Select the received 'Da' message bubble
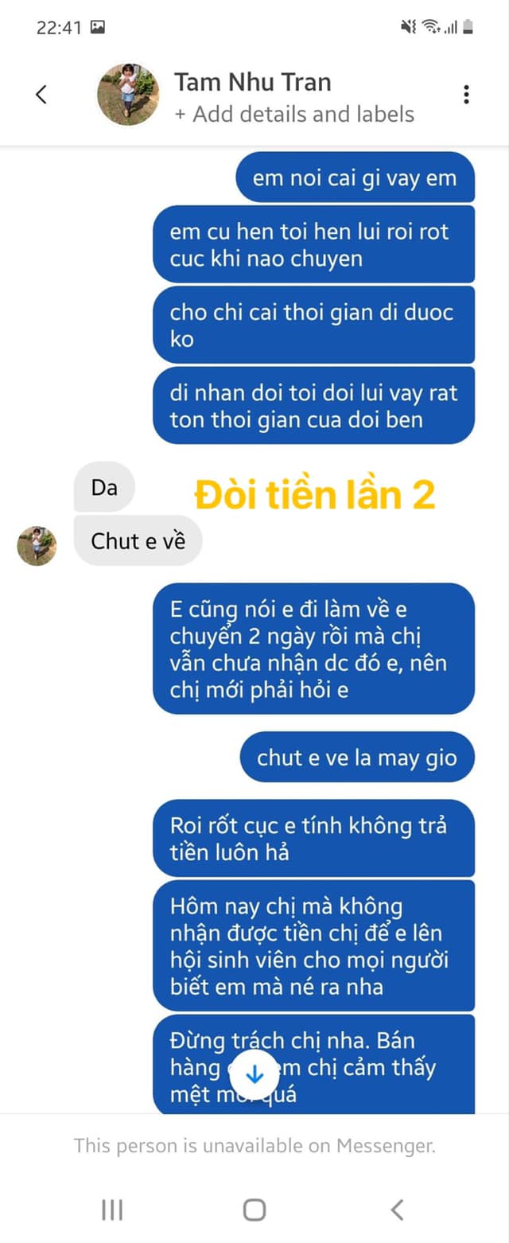509x1243 pixels. (x=104, y=487)
